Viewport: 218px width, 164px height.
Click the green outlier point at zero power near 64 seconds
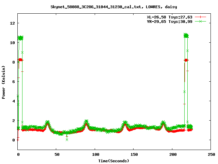(67, 140)
